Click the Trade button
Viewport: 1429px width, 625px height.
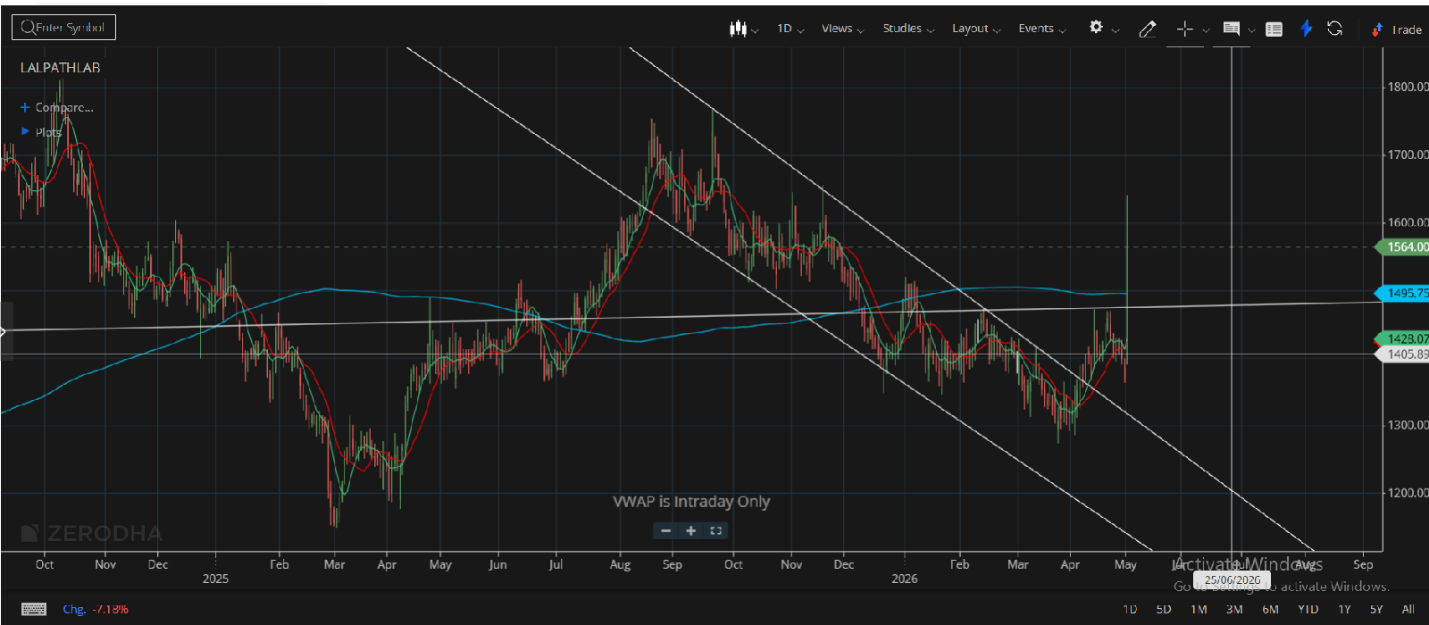[x=1397, y=29]
